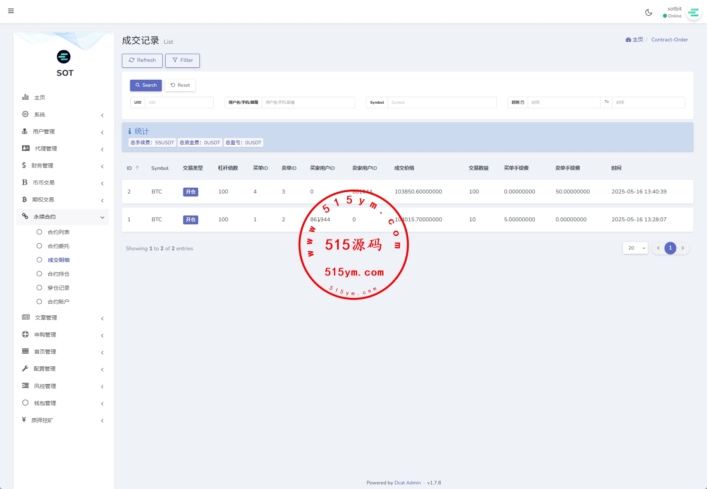Click the Refresh button
The image size is (707, 489).
tap(142, 60)
